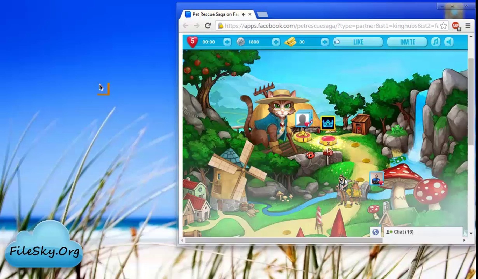
Task: Open the Adblock Plus extension icon
Action: click(x=456, y=26)
